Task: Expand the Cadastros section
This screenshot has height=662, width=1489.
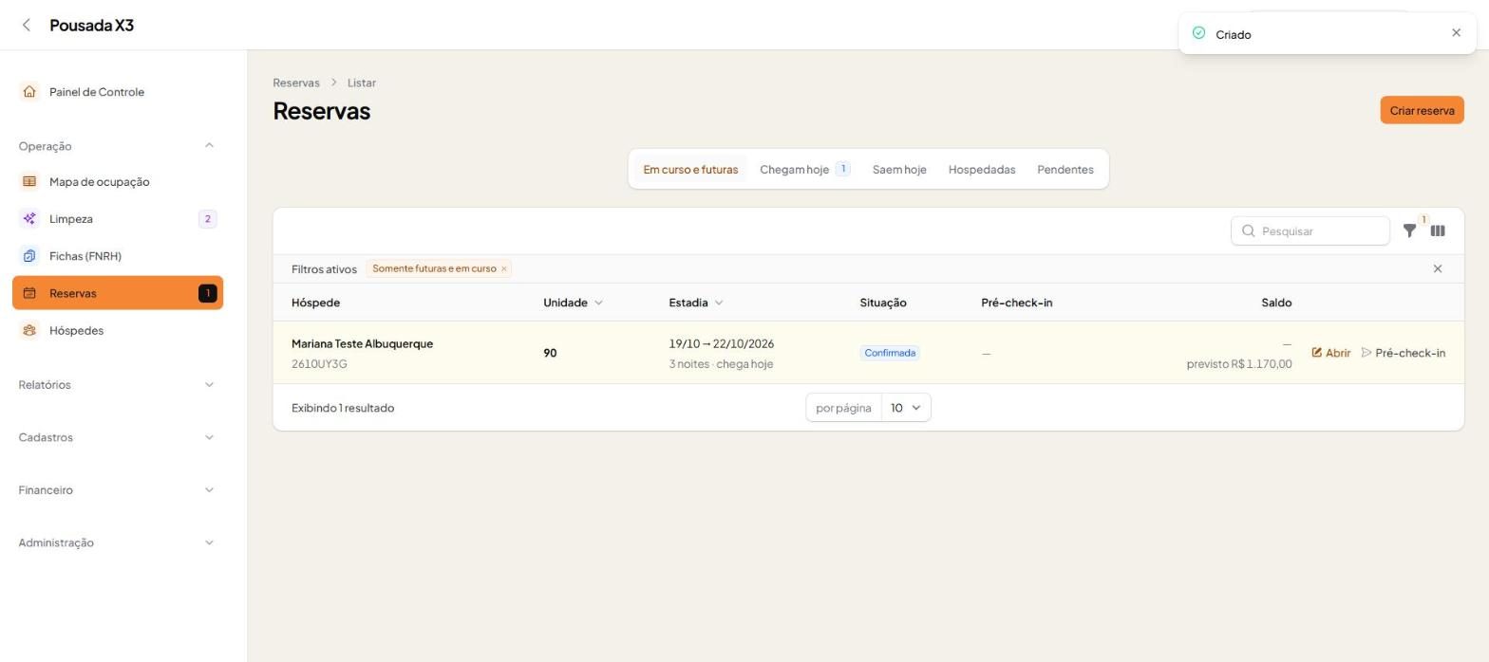Action: click(x=209, y=437)
